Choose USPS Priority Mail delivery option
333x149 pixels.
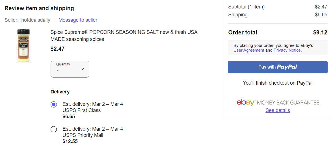[x=54, y=129]
